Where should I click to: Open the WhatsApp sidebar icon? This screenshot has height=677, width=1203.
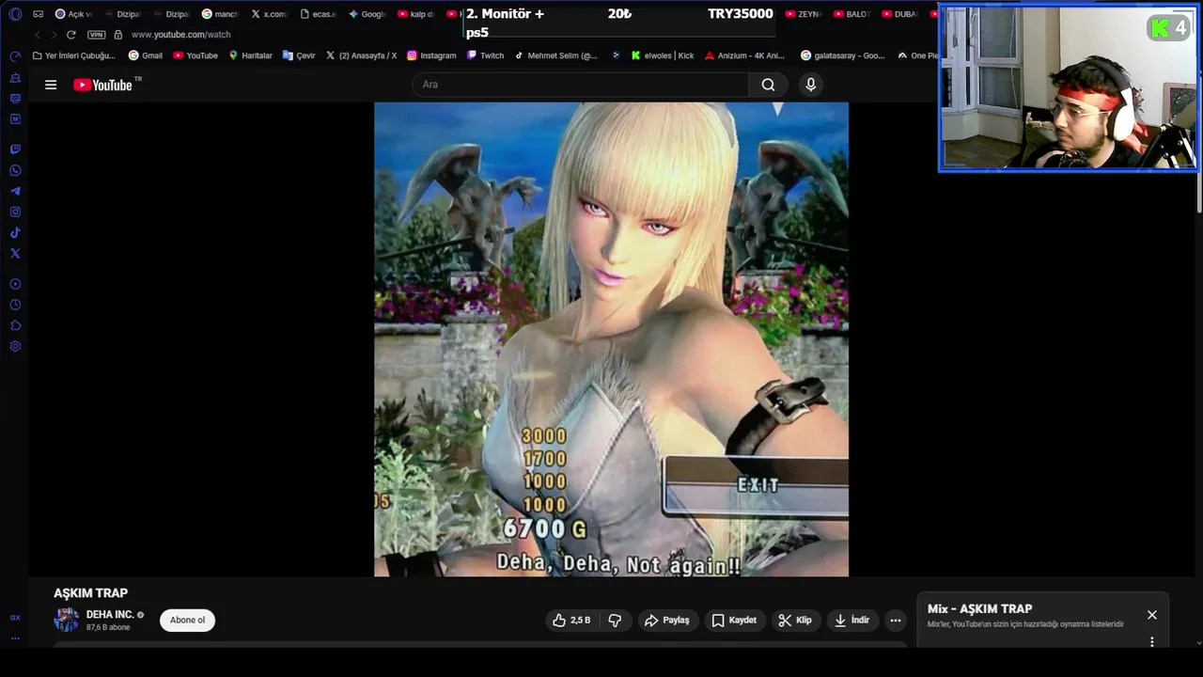click(x=15, y=170)
